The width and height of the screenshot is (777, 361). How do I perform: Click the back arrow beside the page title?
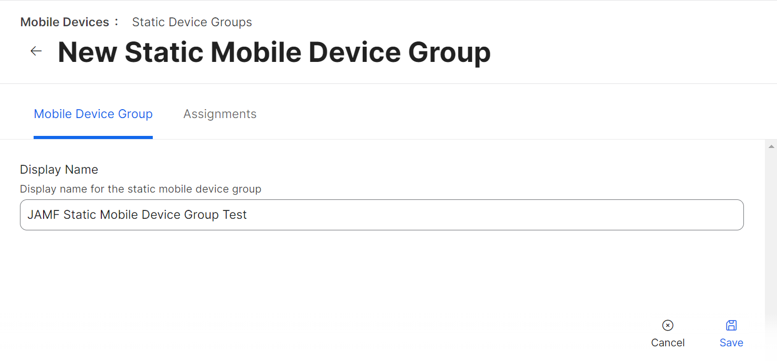click(36, 51)
